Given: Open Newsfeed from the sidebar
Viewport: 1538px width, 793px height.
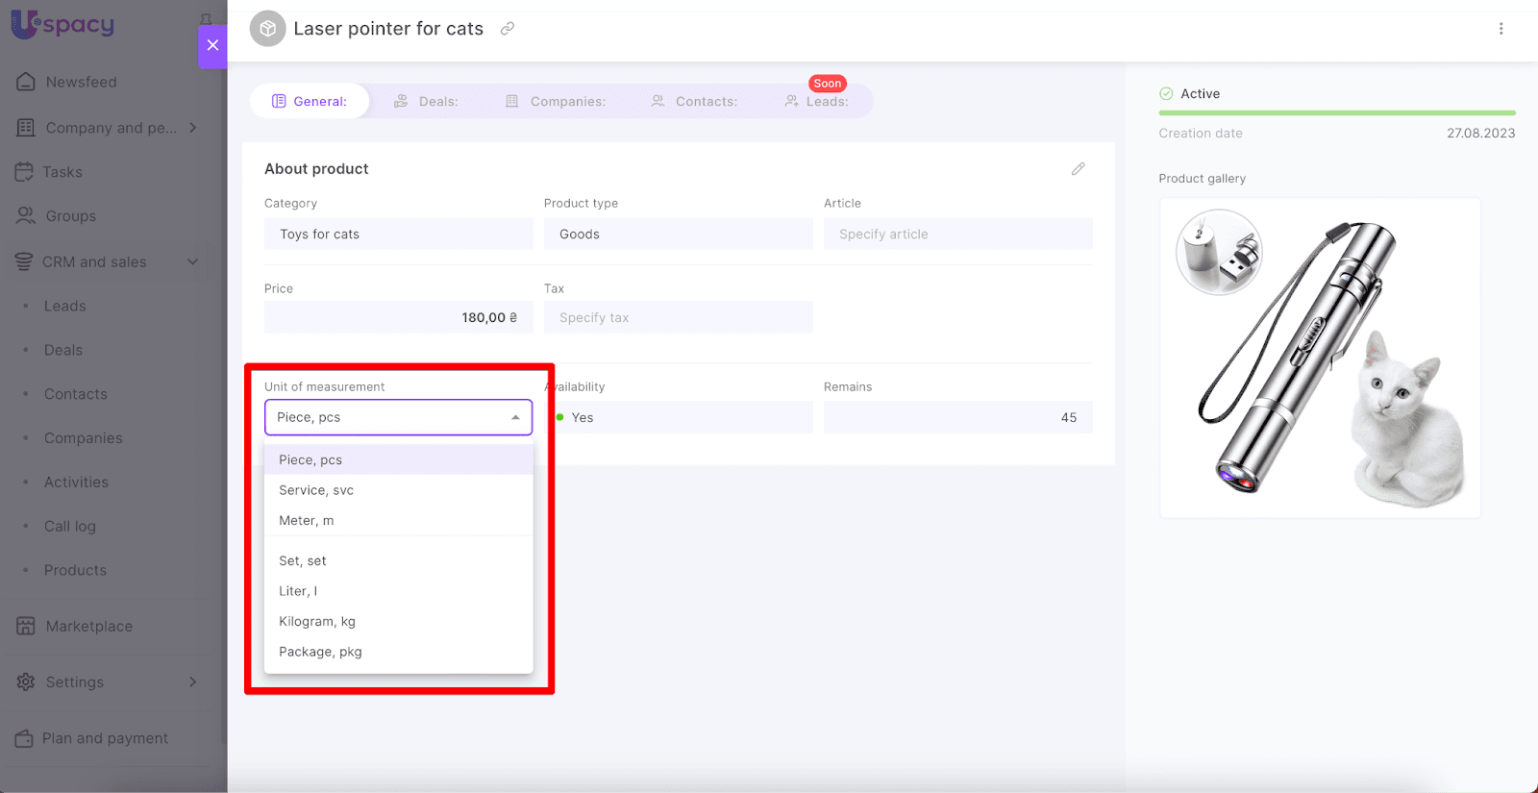Looking at the screenshot, I should tap(81, 83).
